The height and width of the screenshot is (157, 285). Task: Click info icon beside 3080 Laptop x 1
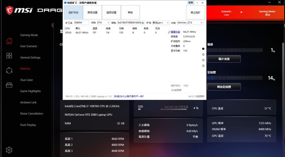[110, 96]
